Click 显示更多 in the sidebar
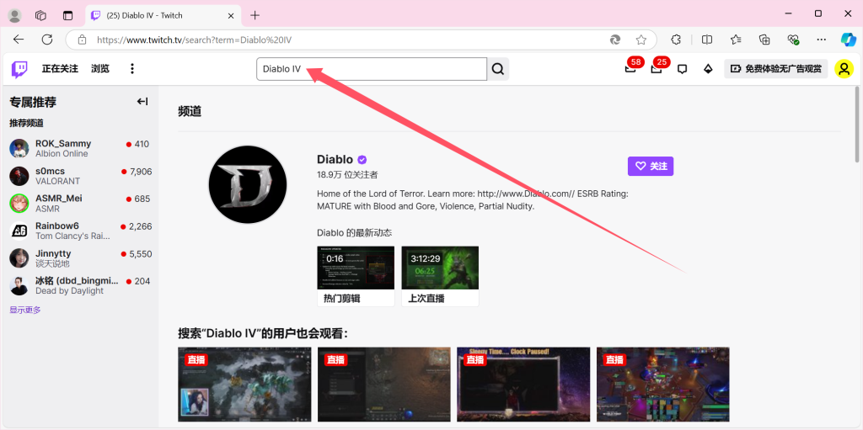863x430 pixels. (25, 311)
